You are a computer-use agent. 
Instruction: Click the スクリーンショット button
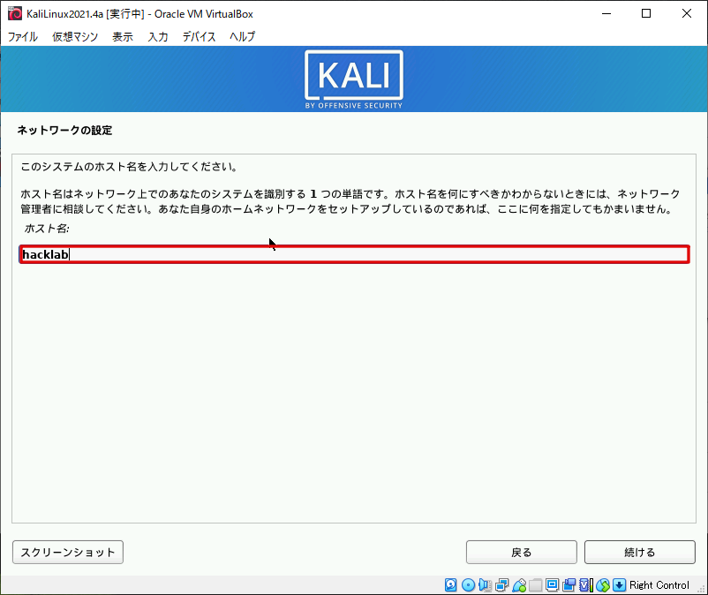[68, 552]
